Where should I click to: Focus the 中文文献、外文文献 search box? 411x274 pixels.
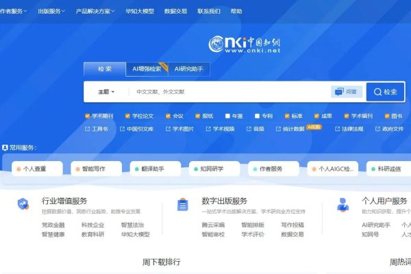click(231, 92)
